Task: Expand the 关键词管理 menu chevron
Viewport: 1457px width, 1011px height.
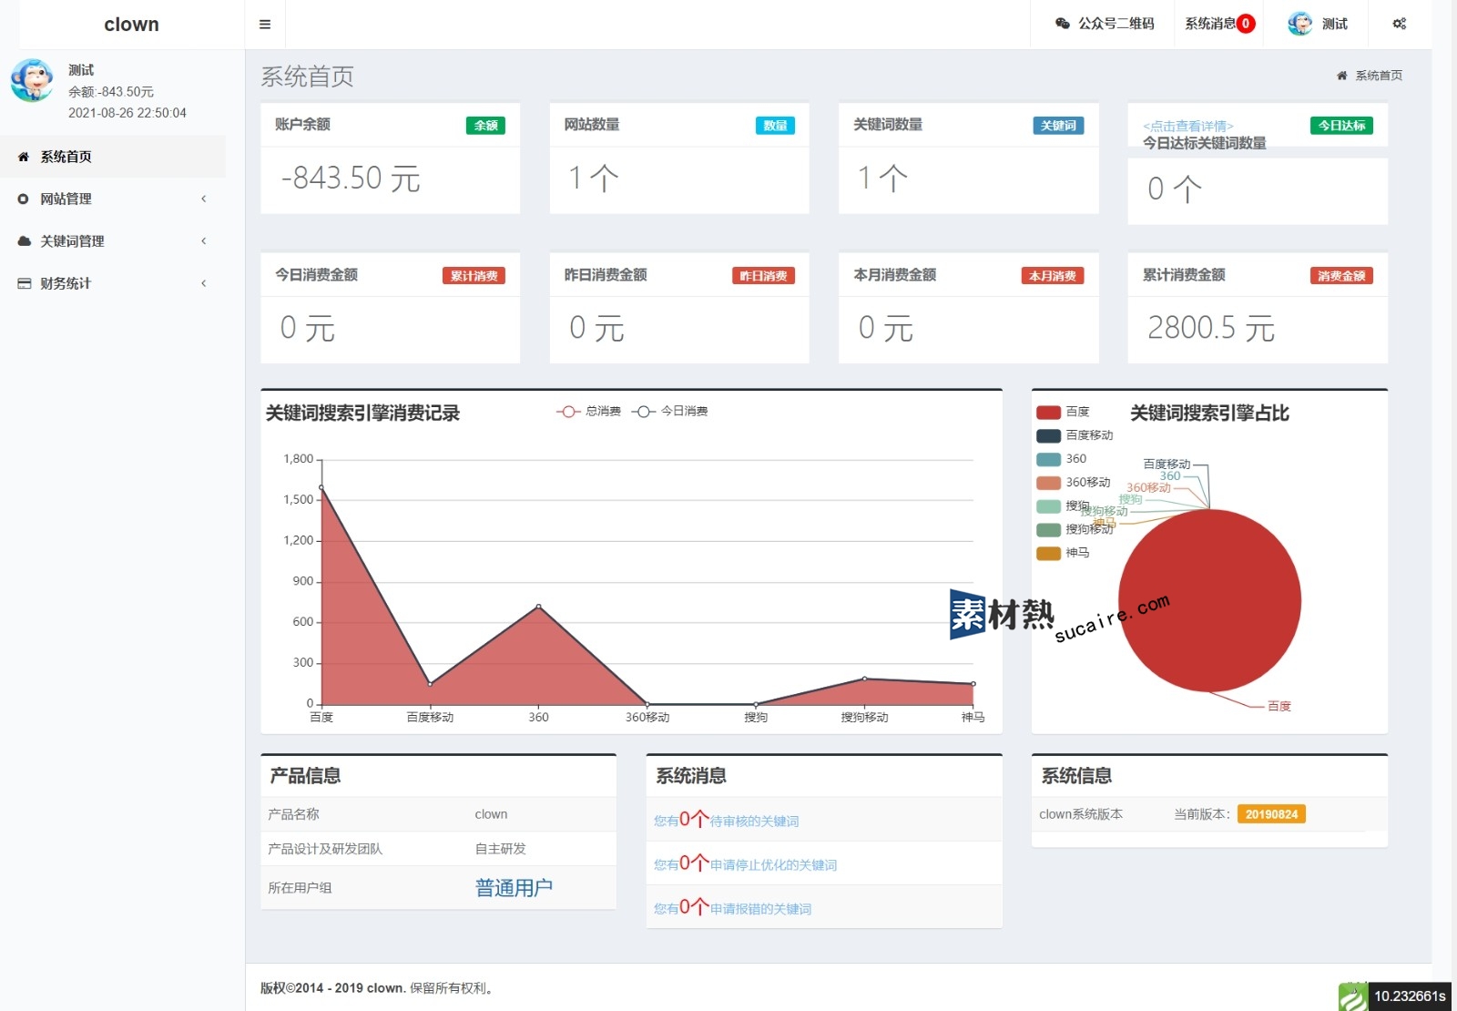Action: (203, 241)
